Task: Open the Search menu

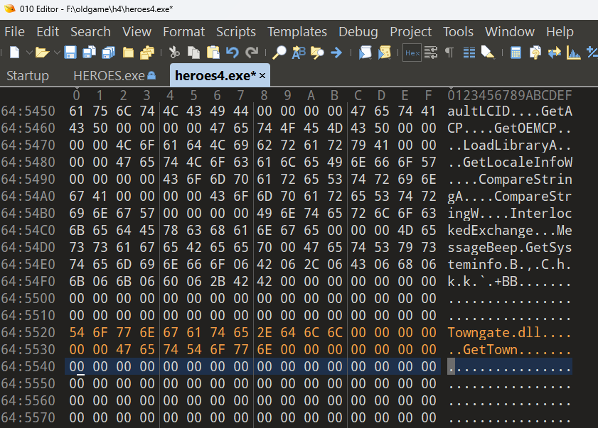Action: pos(90,32)
